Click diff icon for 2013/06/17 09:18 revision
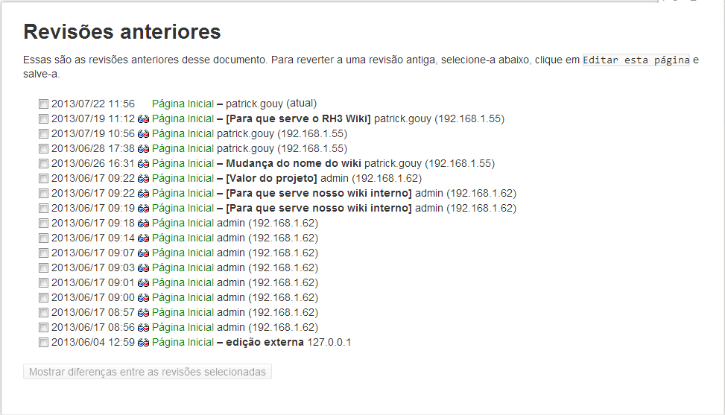This screenshot has width=725, height=415. 144,224
